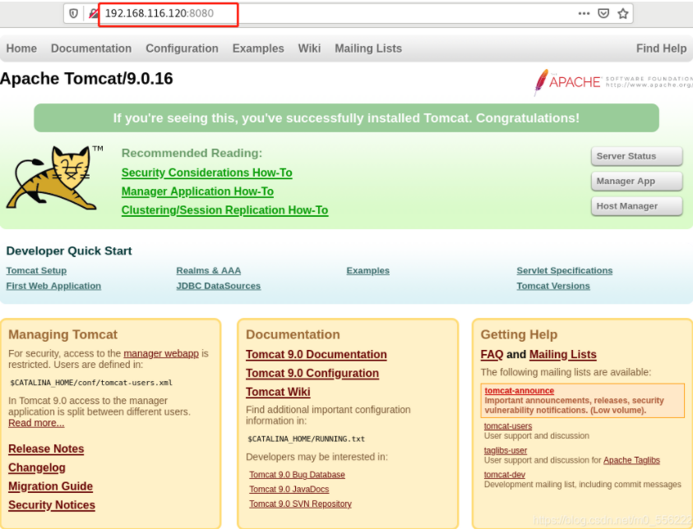Open the Tomcat Setup link
This screenshot has height=529, width=693.
point(36,270)
